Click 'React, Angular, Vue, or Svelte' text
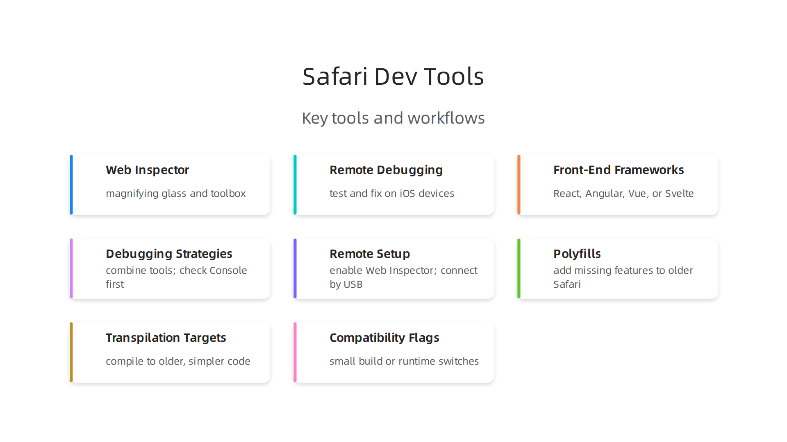This screenshot has height=442, width=787. pos(623,193)
